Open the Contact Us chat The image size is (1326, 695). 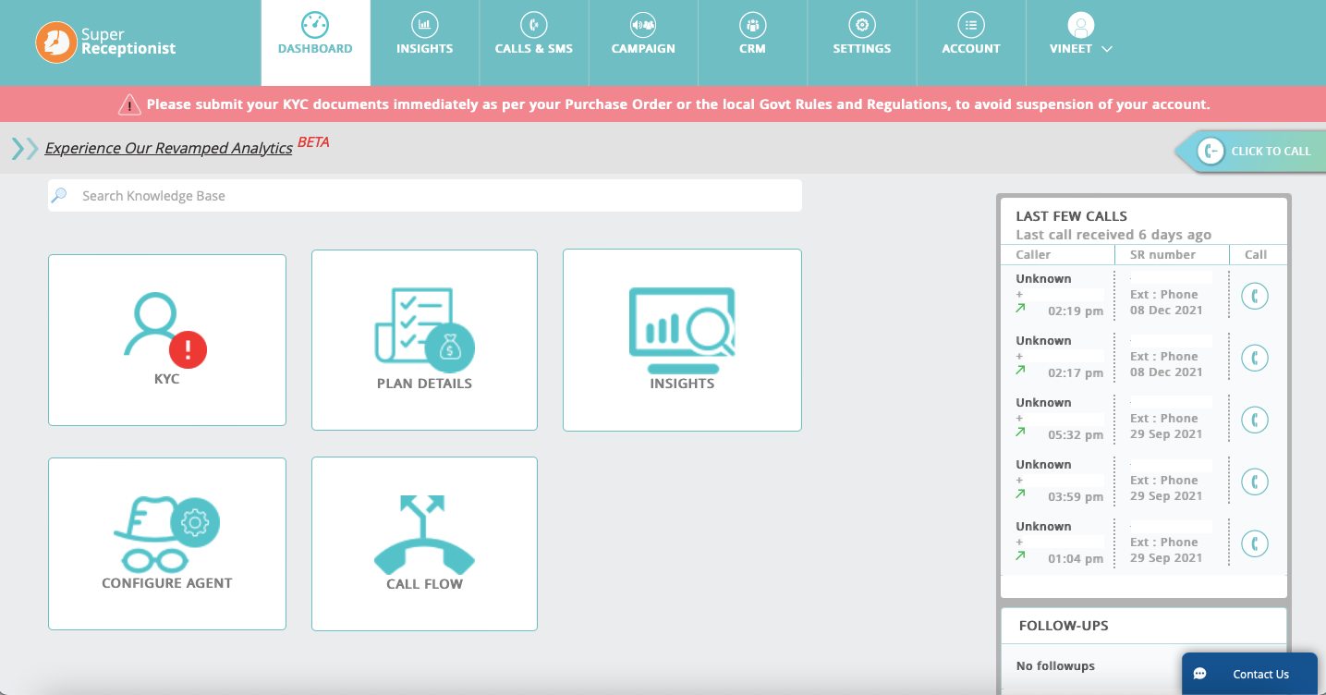[1248, 674]
